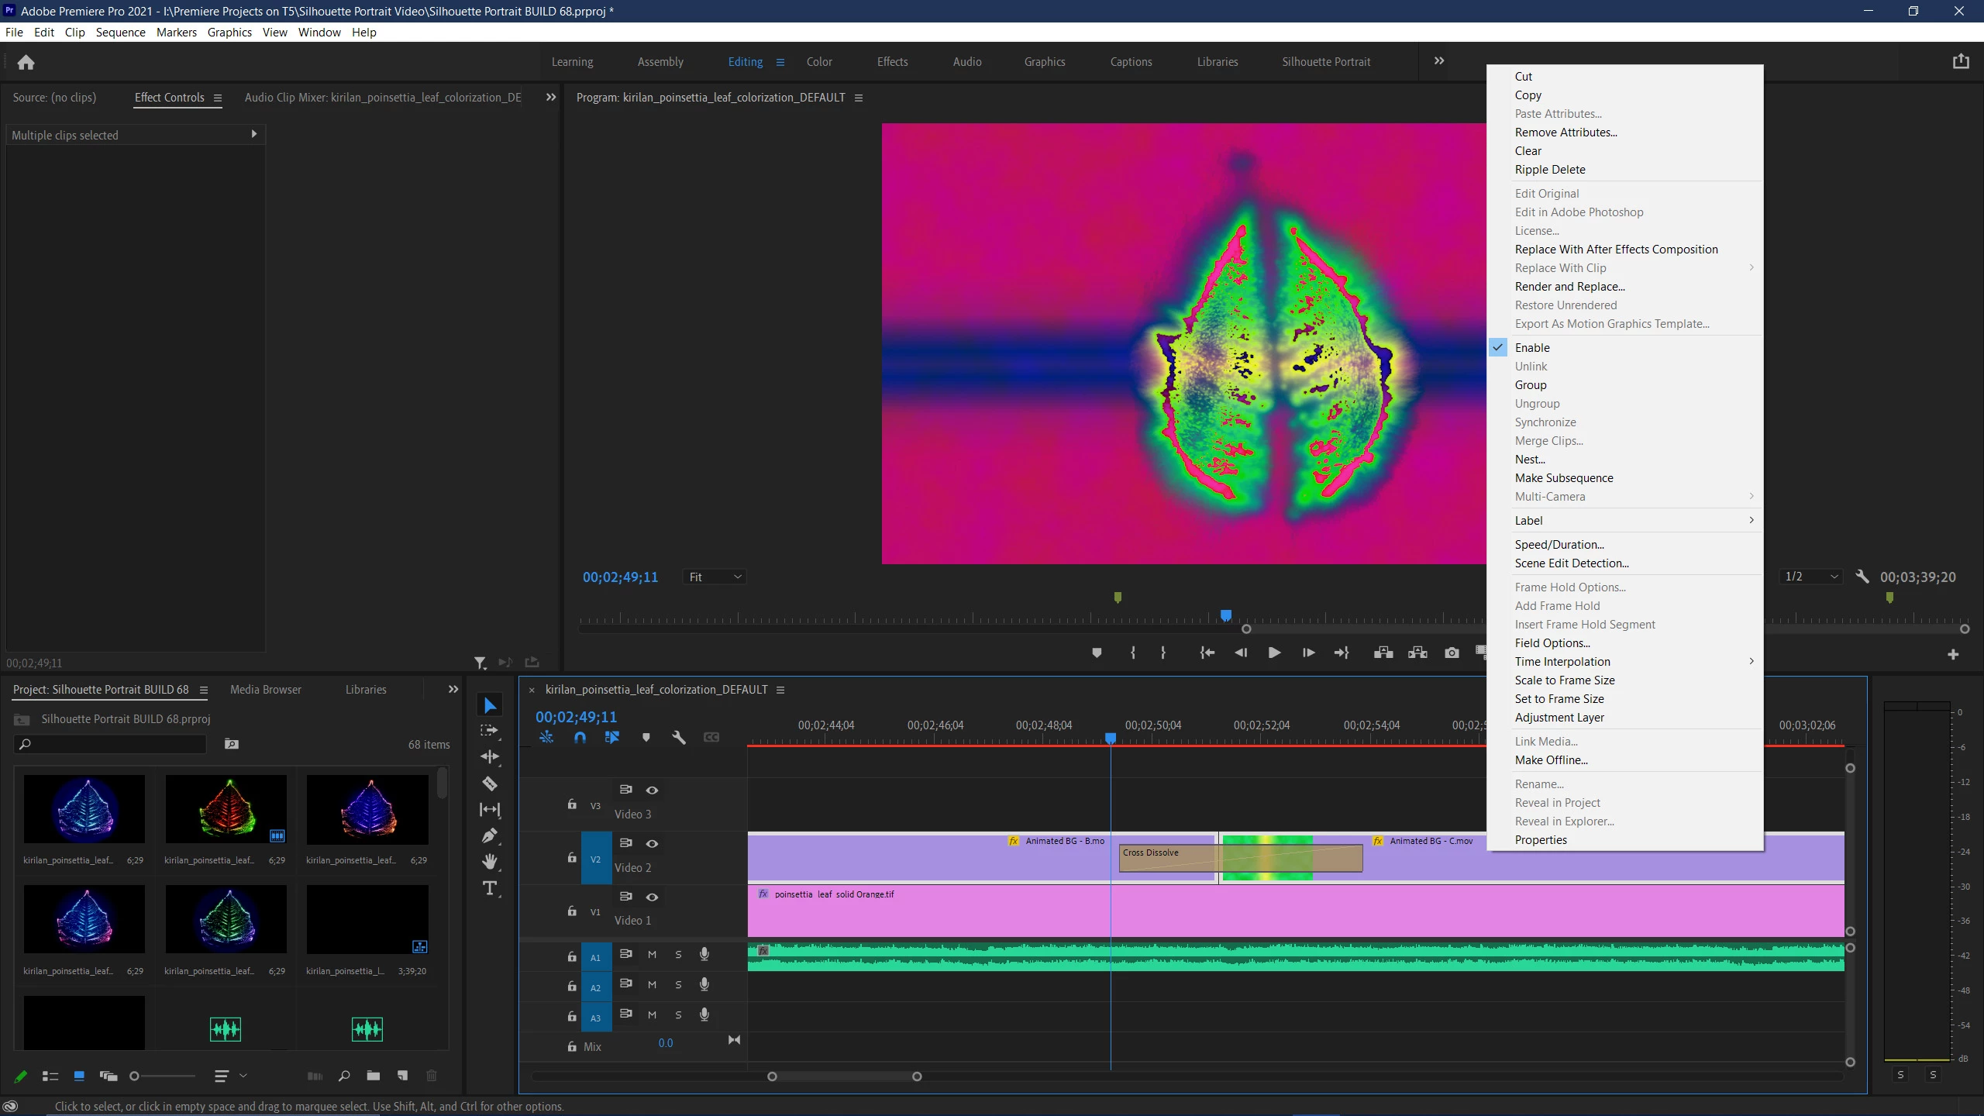Mute audio track A1

click(x=652, y=954)
